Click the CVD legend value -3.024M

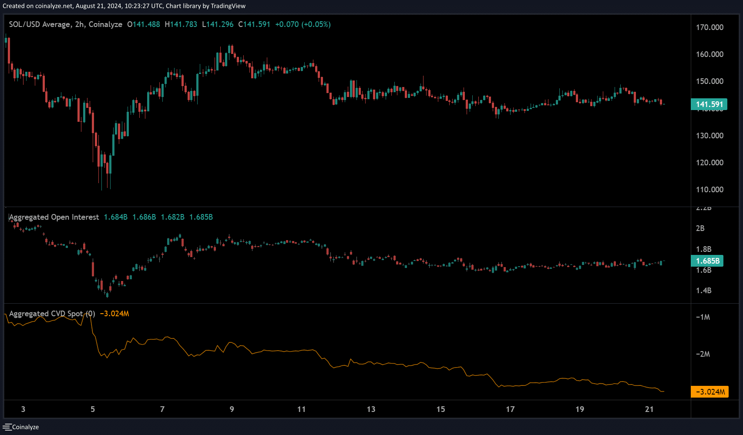[114, 314]
